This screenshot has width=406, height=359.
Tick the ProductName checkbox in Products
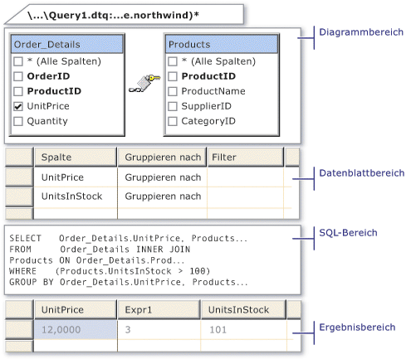tap(173, 91)
